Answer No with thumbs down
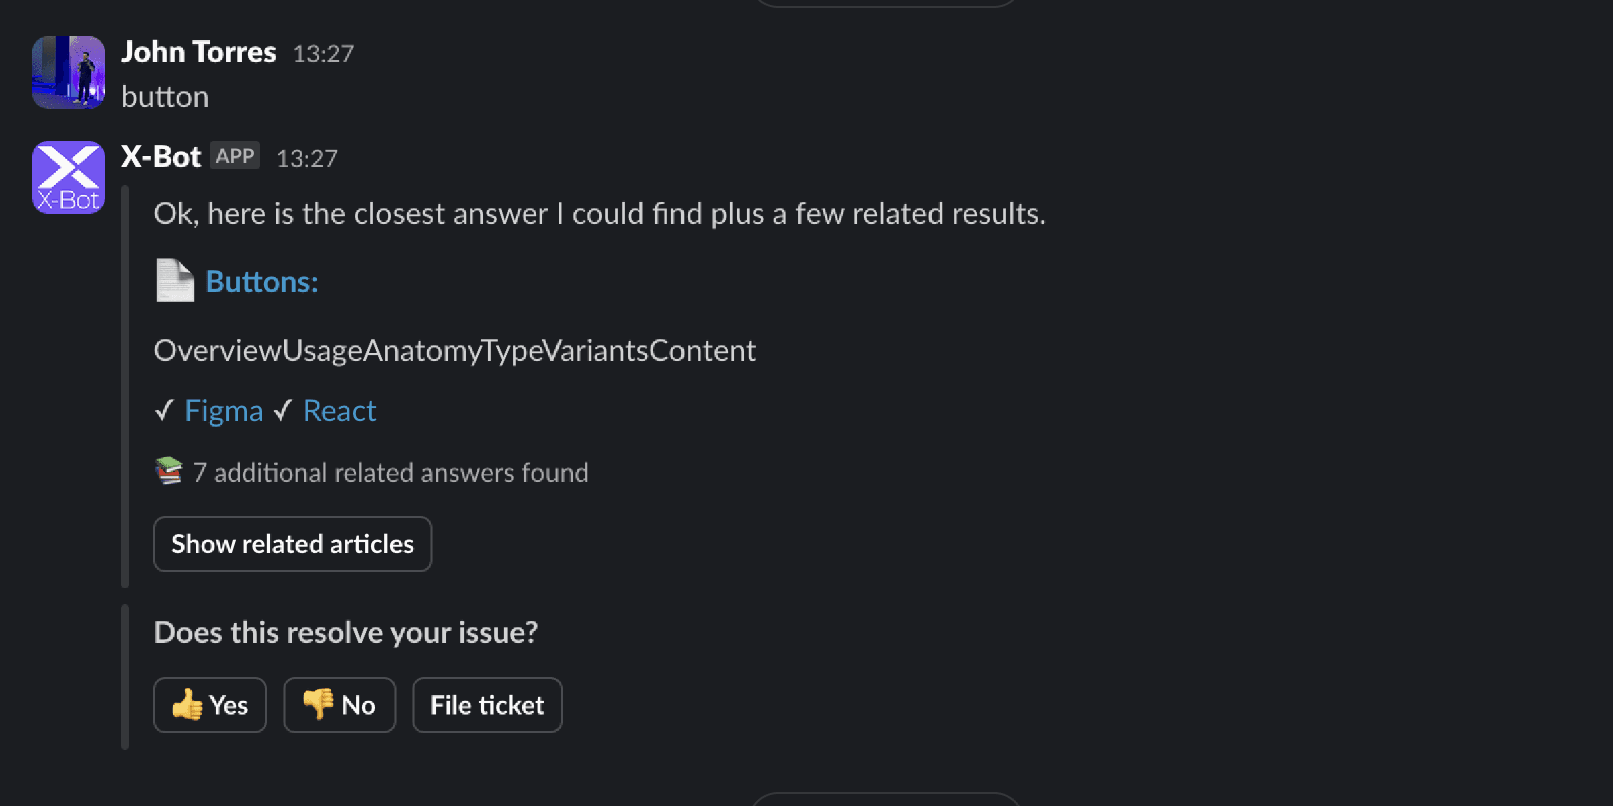Screen dimensions: 1613x806 click(x=339, y=705)
